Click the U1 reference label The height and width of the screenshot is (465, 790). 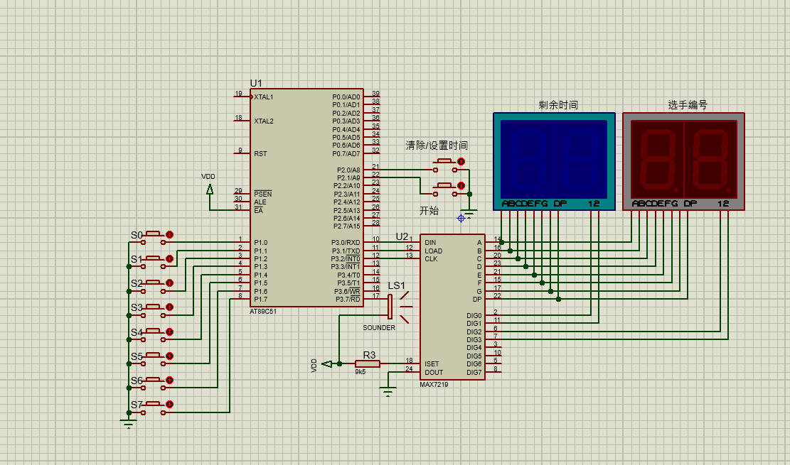pyautogui.click(x=256, y=83)
